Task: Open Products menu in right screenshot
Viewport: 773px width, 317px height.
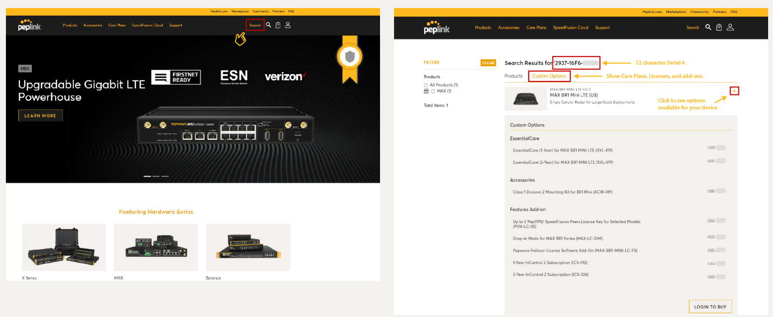Action: pos(483,27)
